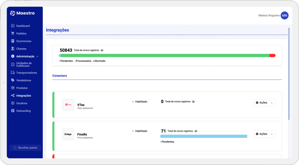Open the Ações dropdown for FmsRx
Viewport: 299px width, 165px height.
[264, 134]
